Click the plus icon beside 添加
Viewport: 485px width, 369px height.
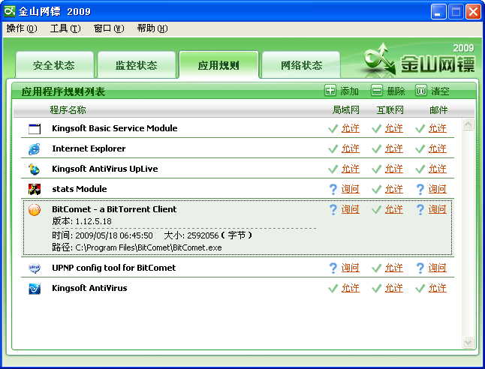330,91
